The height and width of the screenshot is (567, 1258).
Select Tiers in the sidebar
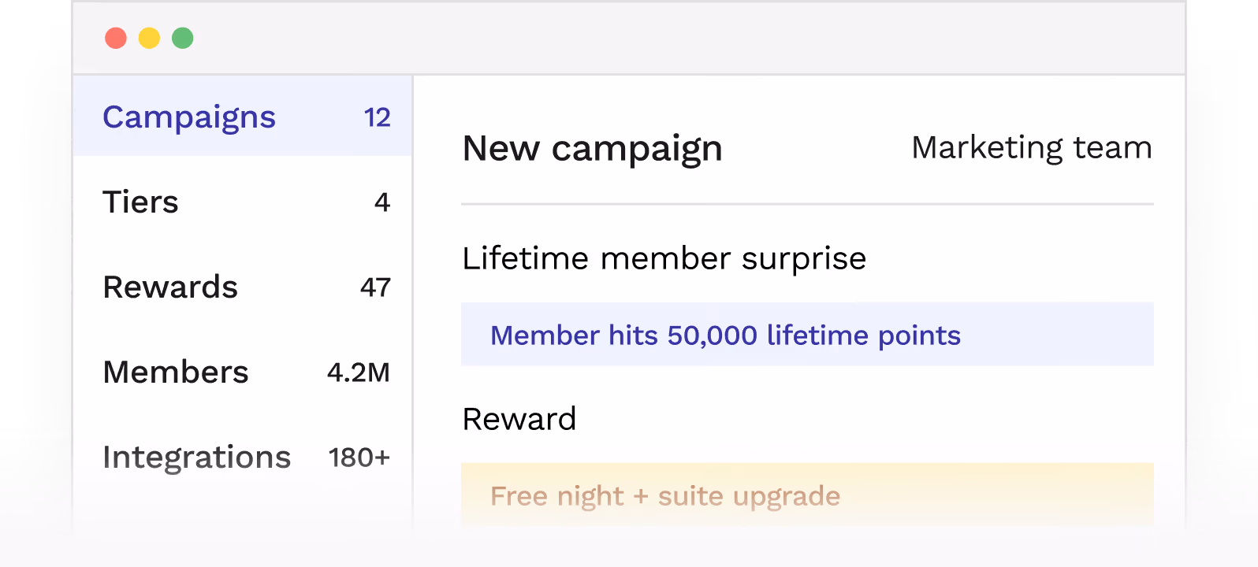[x=243, y=202]
